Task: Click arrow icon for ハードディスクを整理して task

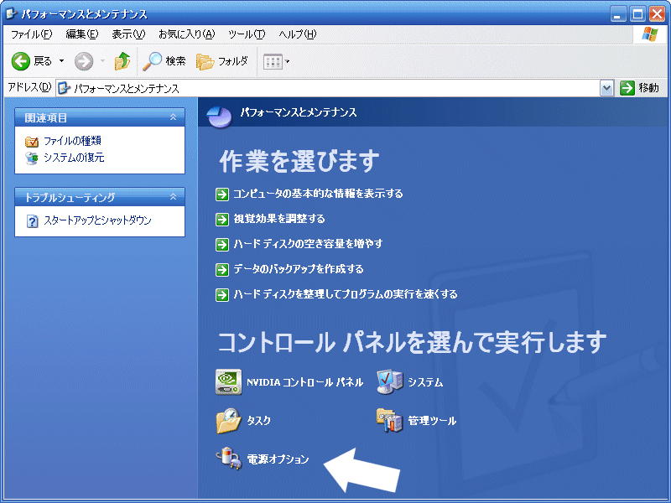Action: tap(222, 295)
